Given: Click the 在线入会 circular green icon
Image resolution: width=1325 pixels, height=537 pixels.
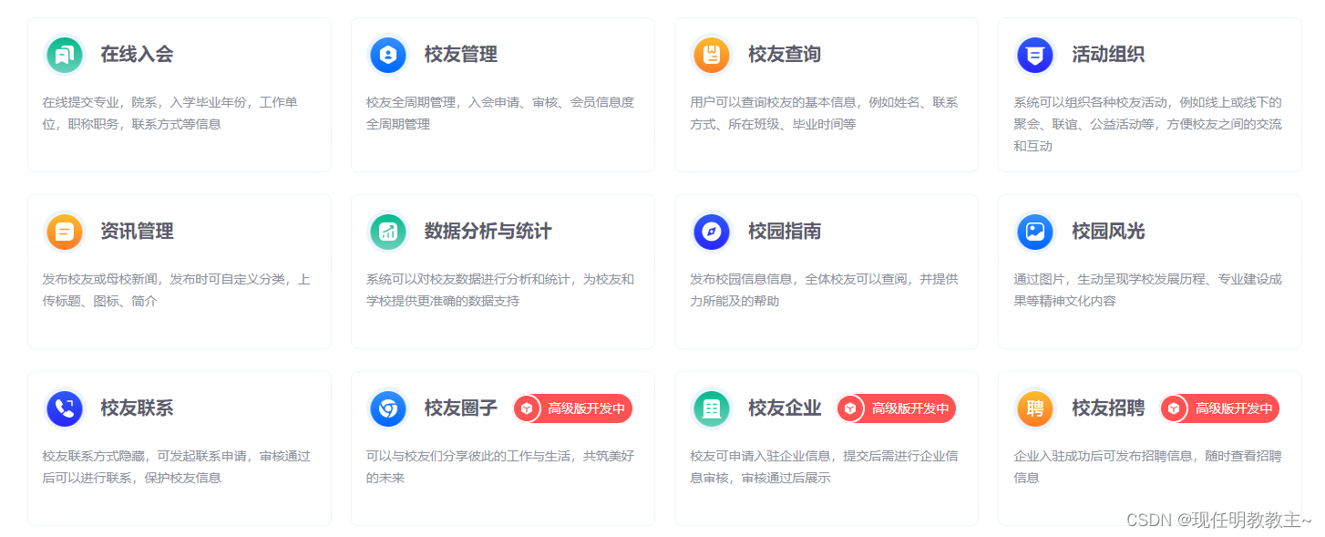Looking at the screenshot, I should pos(64,55).
